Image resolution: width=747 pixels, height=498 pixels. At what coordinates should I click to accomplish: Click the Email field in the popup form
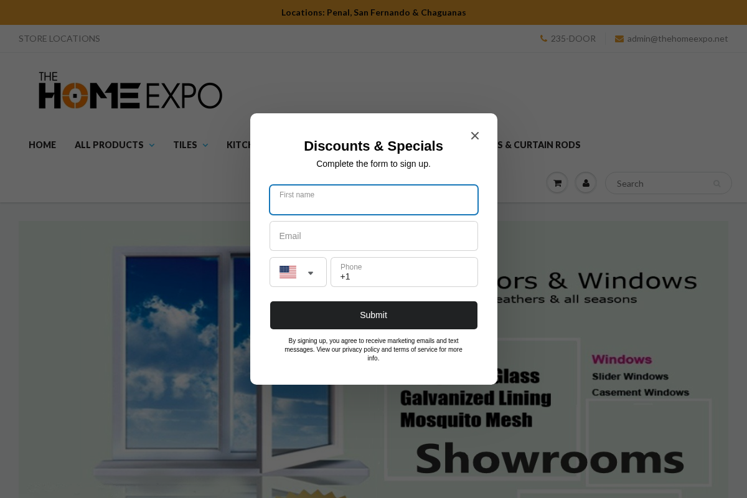374,236
